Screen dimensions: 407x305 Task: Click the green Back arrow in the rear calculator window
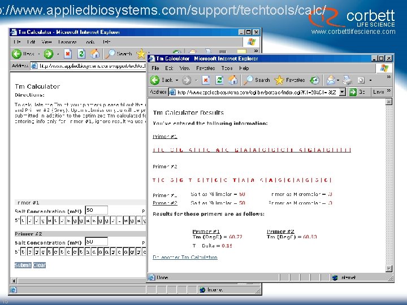click(16, 54)
